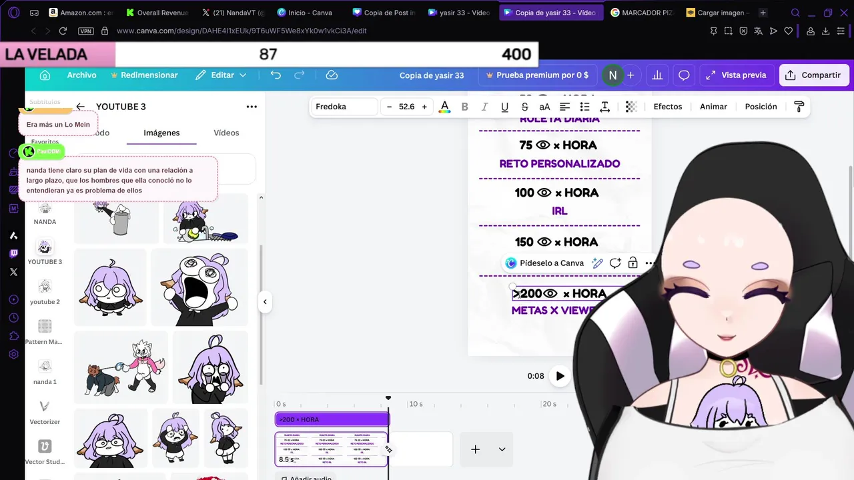Decrease font size with minus

click(x=389, y=107)
